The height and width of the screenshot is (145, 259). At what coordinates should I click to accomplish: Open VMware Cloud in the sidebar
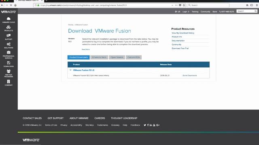click(8, 20)
